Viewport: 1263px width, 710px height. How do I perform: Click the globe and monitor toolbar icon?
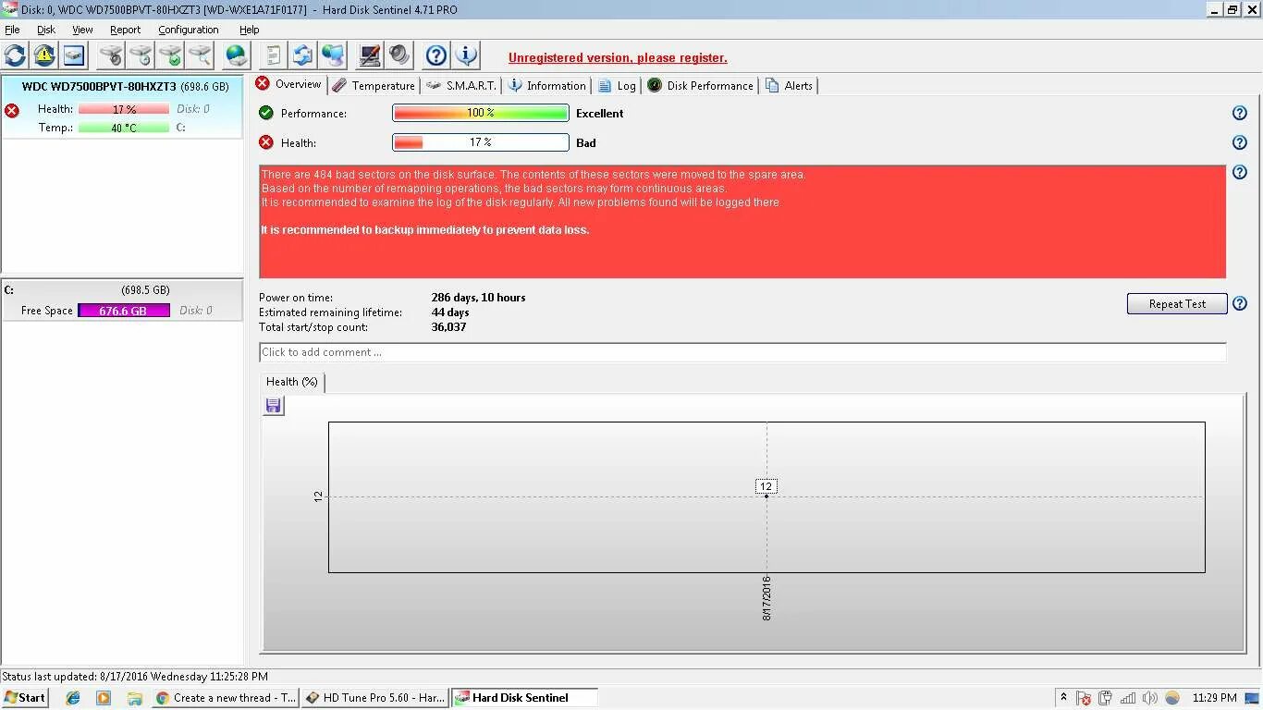(x=332, y=55)
